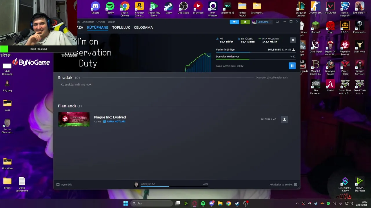Click the Plague Inc: Evolved title

click(x=110, y=117)
